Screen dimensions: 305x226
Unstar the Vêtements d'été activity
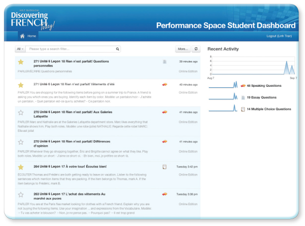[x=21, y=85]
